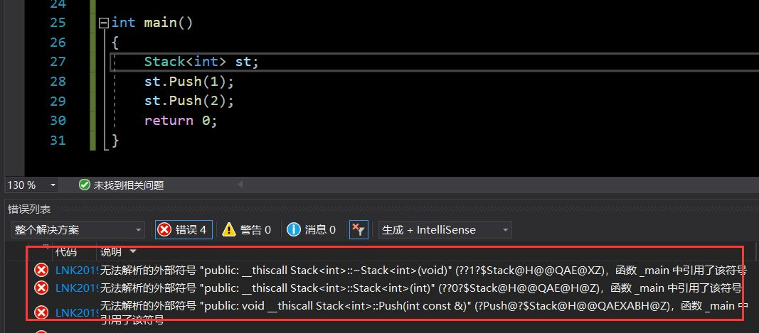The height and width of the screenshot is (333, 759).
Task: Click the yellow warning triangle icon
Action: (229, 230)
